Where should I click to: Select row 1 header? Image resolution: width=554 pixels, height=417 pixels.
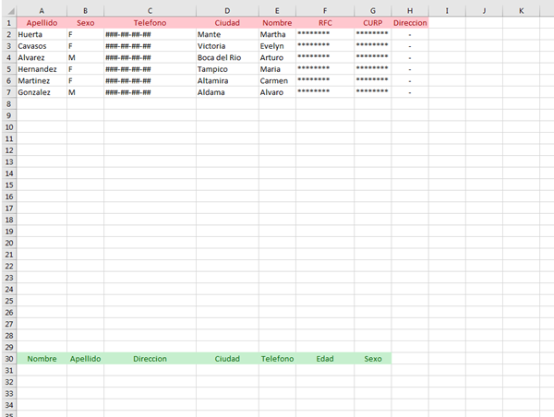coord(9,23)
